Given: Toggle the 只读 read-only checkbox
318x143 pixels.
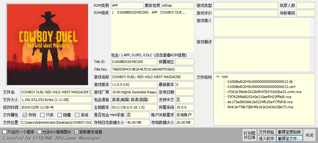Looking at the screenshot, I should coord(42,115).
